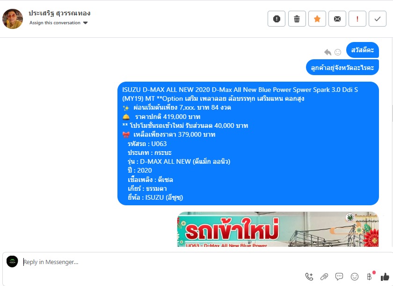Open emoji reaction picker beside greeting bubble

point(338,52)
